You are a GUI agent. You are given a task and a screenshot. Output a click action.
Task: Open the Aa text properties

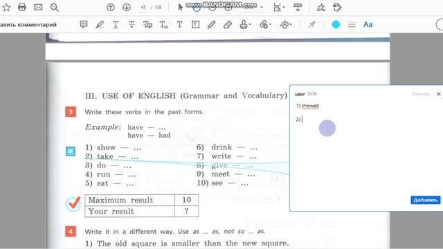[x=368, y=25]
